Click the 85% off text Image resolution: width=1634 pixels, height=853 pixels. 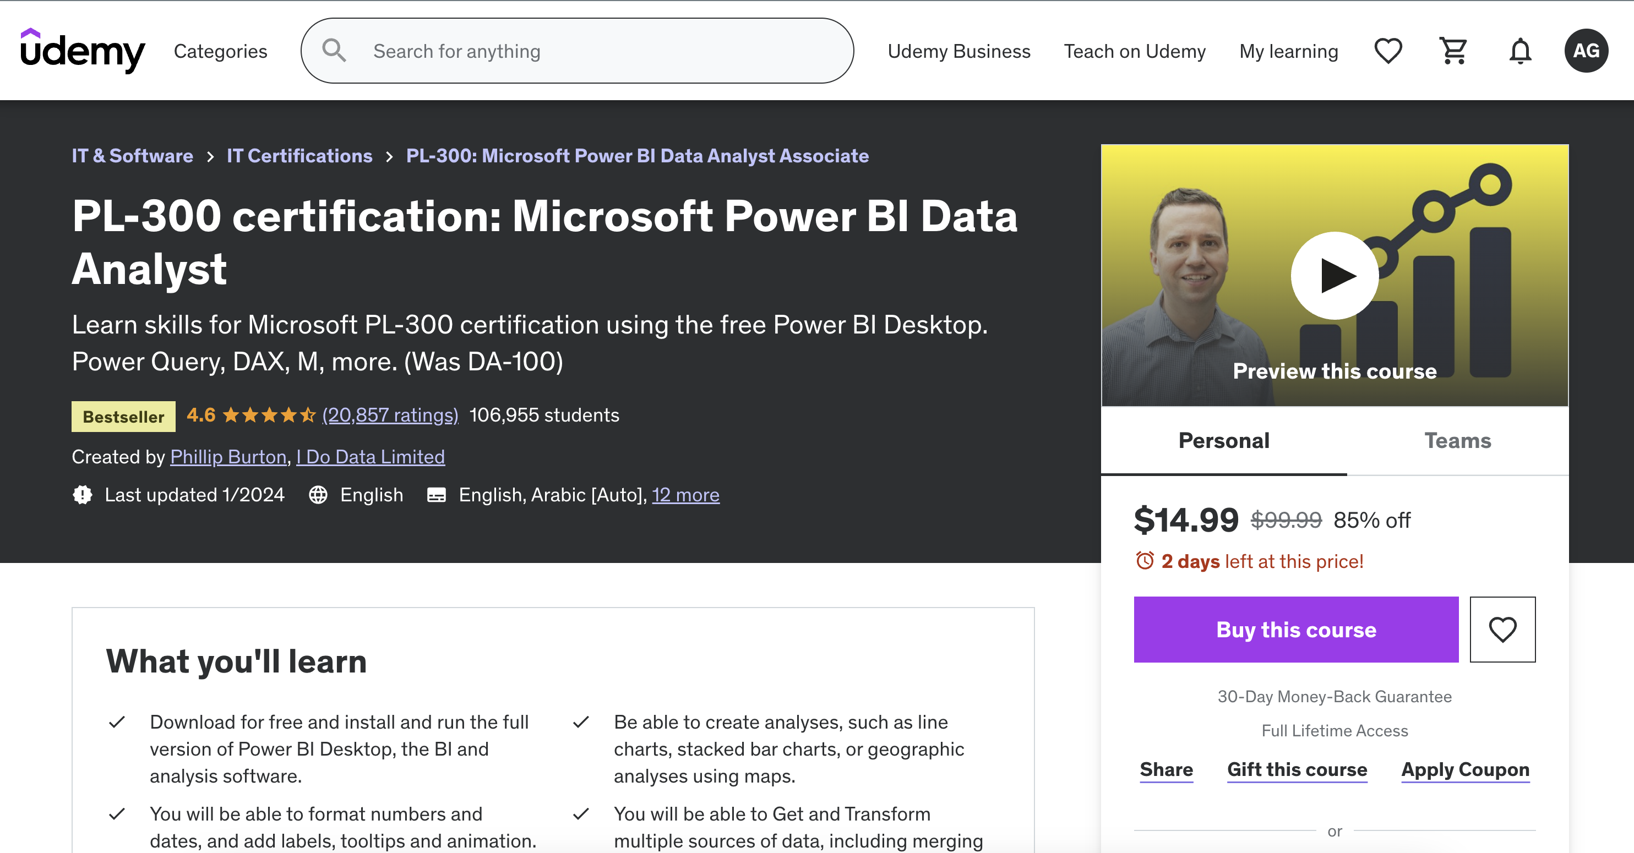pos(1371,520)
